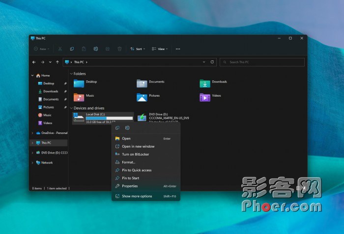The image size is (344, 234).
Task: Click the Copy icon in toolbar
Action: coord(72,49)
